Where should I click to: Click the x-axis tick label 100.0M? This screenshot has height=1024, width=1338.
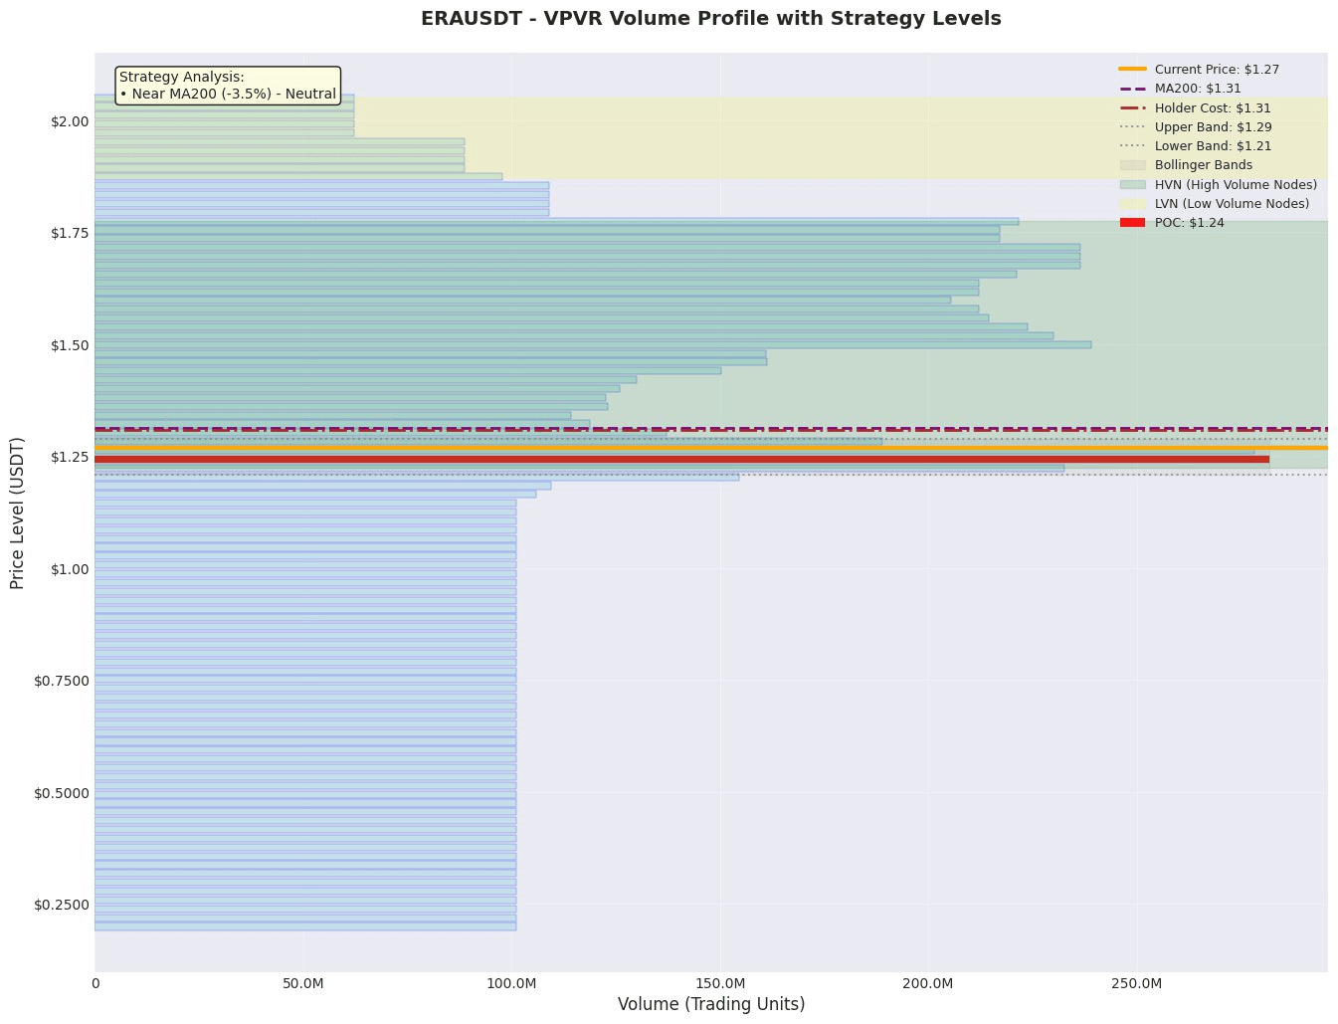512,983
